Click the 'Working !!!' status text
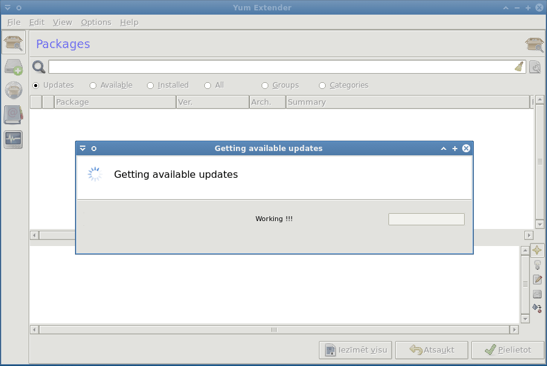The width and height of the screenshot is (547, 366). point(274,219)
